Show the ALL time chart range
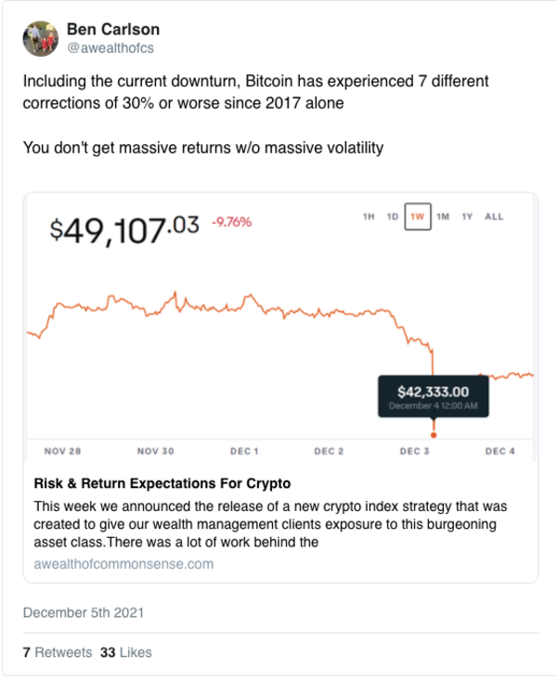Viewport: 557px width, 683px height. (x=494, y=217)
